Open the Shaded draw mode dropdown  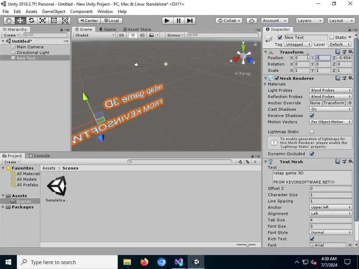point(95,35)
